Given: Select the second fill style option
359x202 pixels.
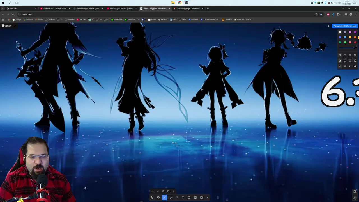Looking at the screenshot, I should [x=345, y=55].
